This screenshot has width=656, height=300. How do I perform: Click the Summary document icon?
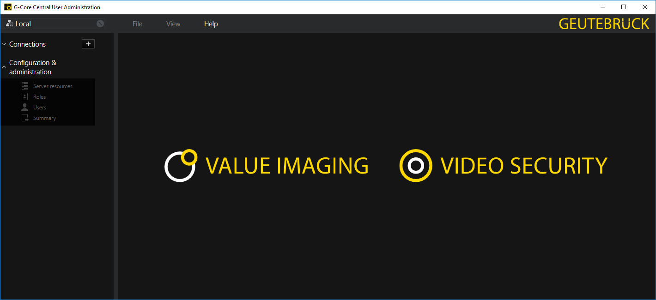25,118
